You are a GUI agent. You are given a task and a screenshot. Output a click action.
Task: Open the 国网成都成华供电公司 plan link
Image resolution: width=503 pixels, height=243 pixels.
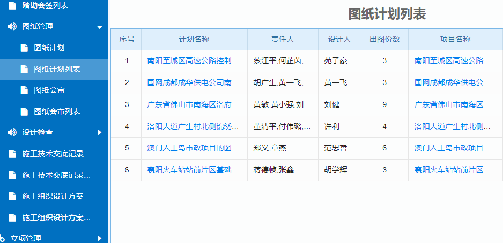pyautogui.click(x=193, y=82)
